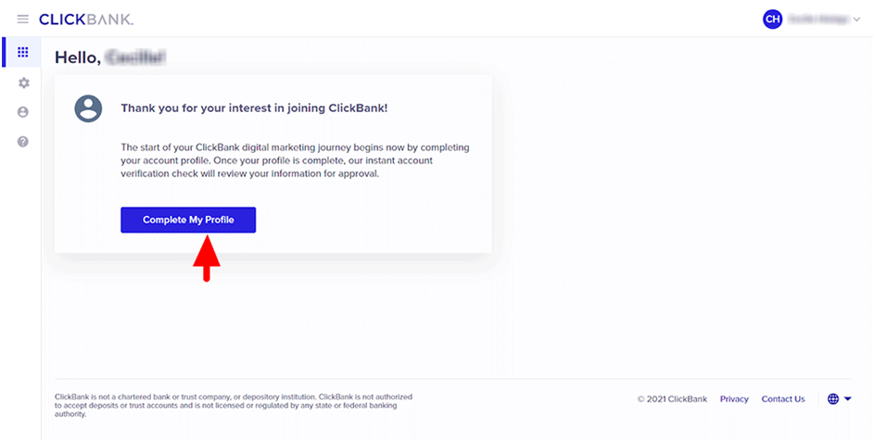Screen dimensions: 875x442
Task: Click the ClickBank logo
Action: 86,19
